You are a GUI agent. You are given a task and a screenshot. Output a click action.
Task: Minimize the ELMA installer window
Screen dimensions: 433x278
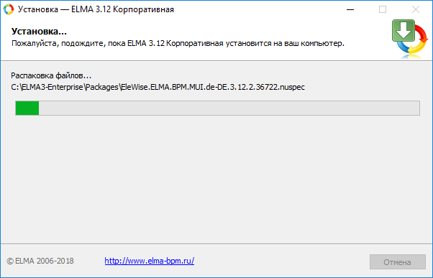click(350, 9)
